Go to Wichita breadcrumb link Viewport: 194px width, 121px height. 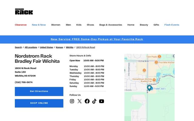click(69, 47)
